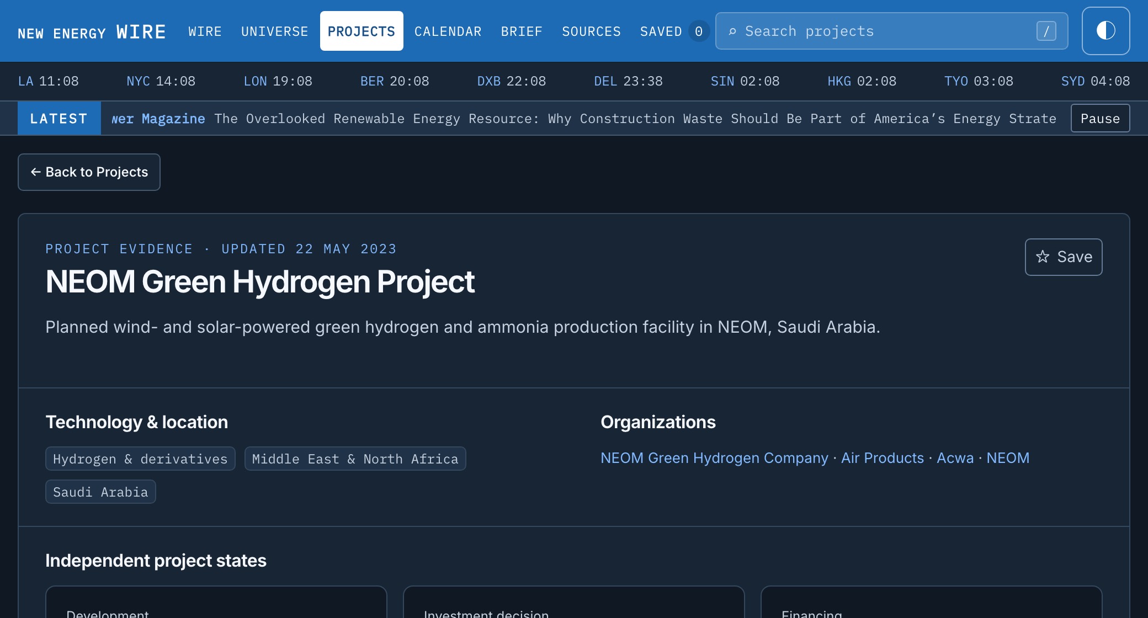Click the LATEST ticker label
The height and width of the screenshot is (618, 1148).
59,119
